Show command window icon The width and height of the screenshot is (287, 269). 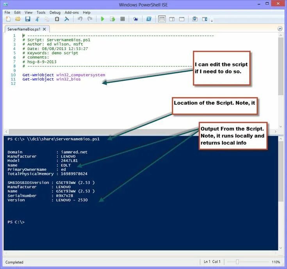coord(195,19)
